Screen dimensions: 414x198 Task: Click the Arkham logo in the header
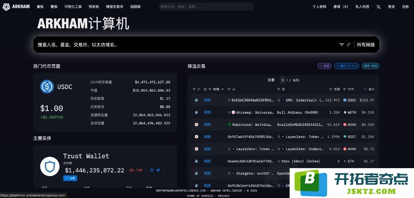(16, 7)
